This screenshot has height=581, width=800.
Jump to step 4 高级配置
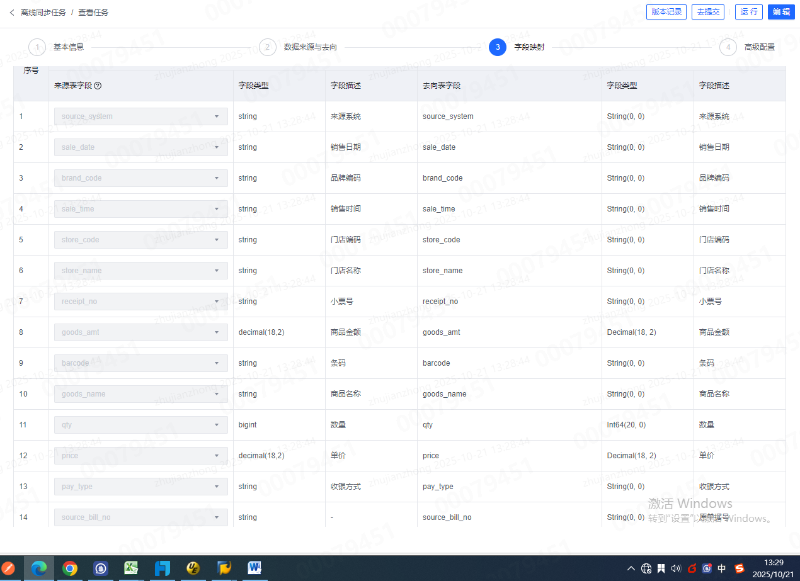[728, 47]
